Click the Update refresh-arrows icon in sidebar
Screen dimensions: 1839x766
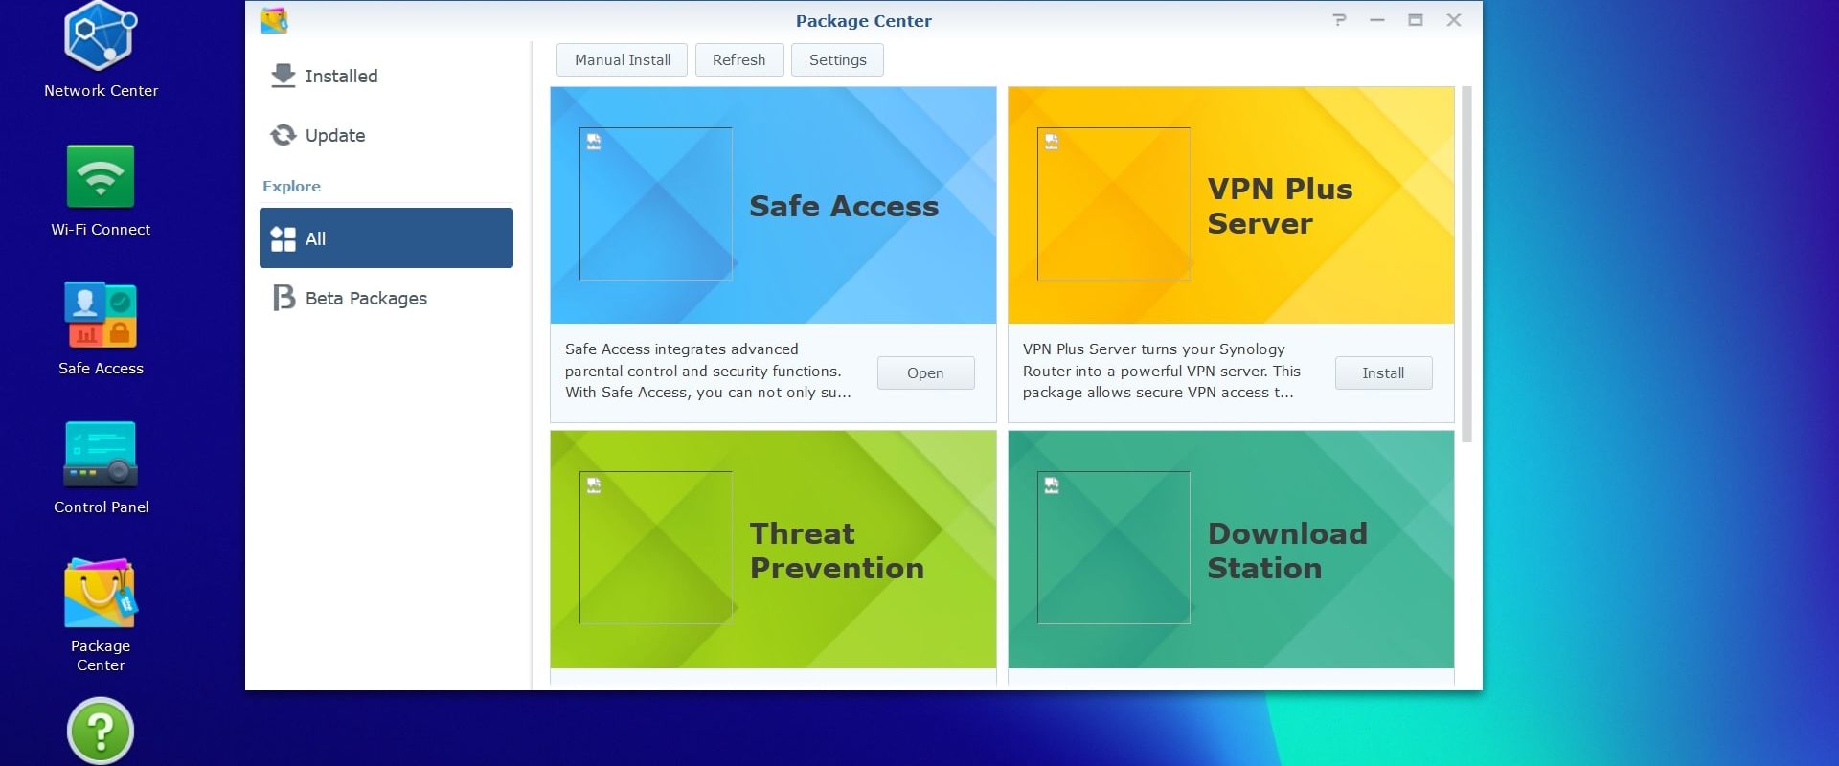[283, 135]
